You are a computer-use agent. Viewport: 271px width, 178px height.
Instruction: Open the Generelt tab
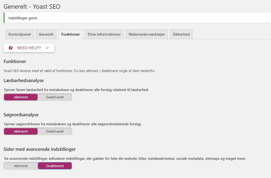[46, 34]
